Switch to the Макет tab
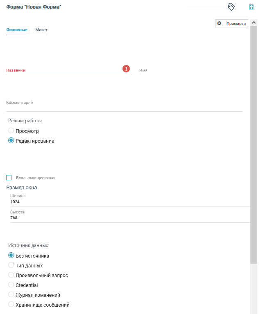The width and height of the screenshot is (263, 314). pos(41,30)
